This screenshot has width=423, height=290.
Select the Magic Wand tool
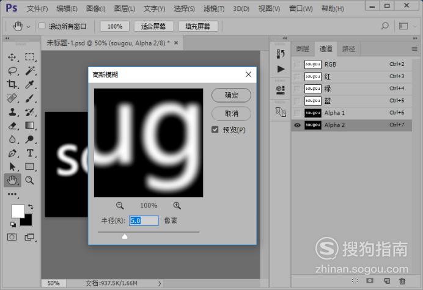coord(30,71)
